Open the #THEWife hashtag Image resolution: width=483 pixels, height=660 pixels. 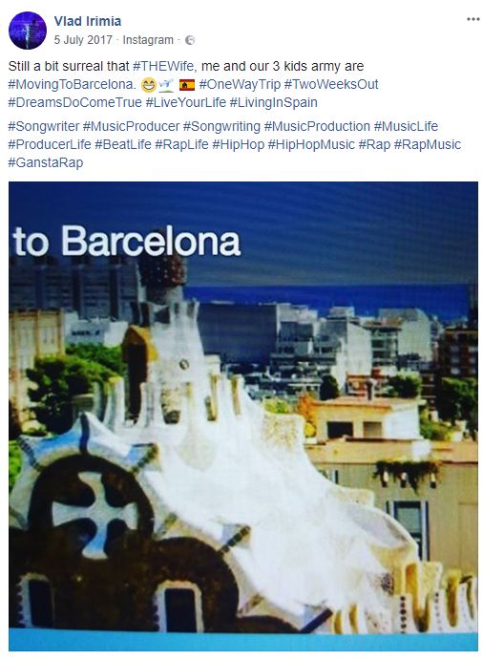(163, 66)
